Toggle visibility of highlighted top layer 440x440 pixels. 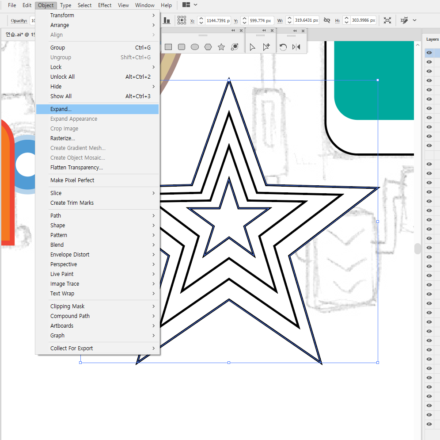[429, 53]
